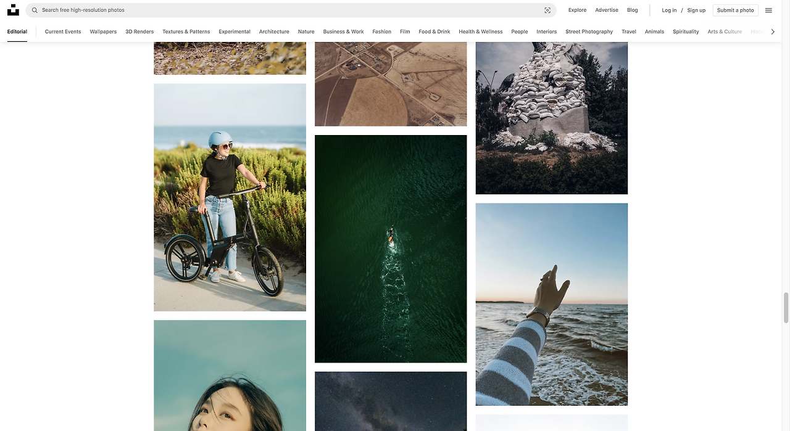Screen dimensions: 790x431
Task: Select People category
Action: [520, 31]
